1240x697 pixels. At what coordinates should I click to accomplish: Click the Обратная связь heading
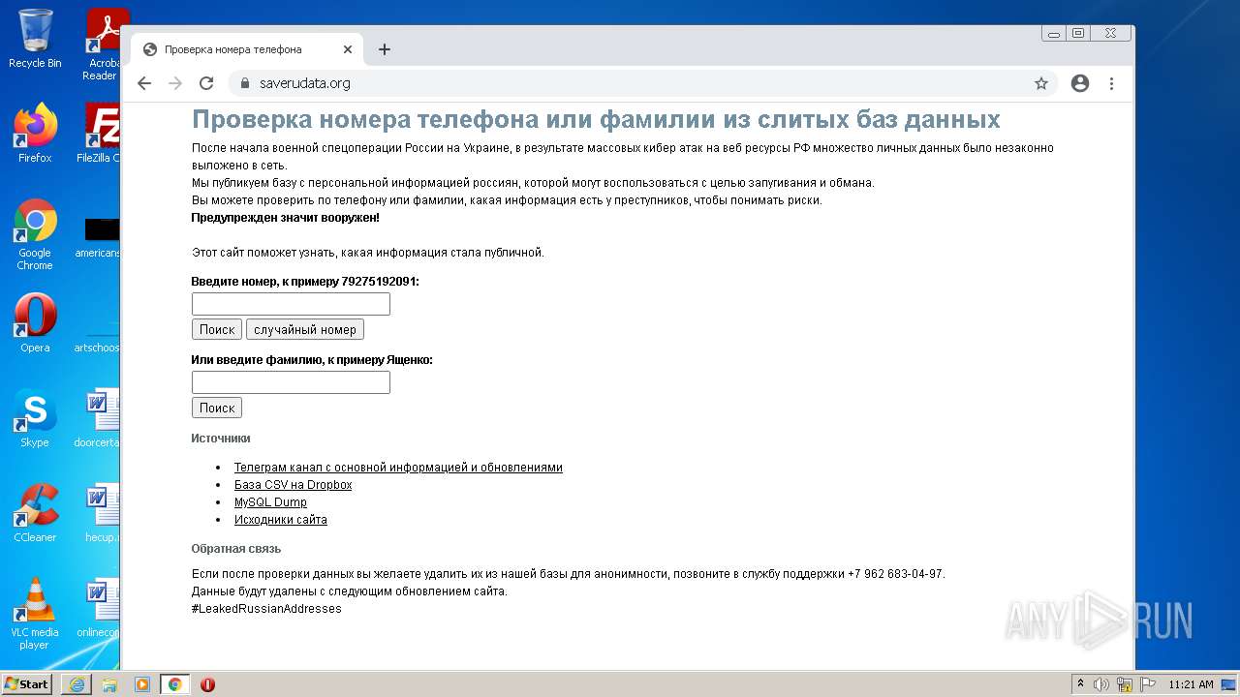point(236,549)
